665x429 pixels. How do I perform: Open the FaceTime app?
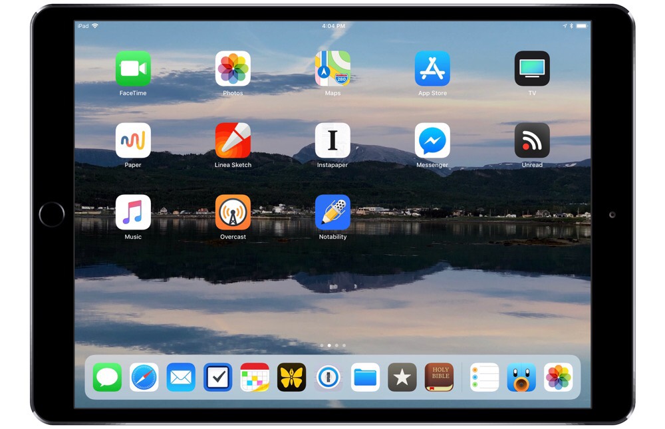[133, 69]
